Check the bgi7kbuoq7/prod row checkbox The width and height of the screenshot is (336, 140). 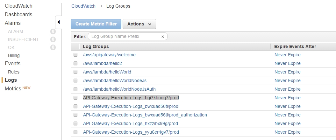(75, 98)
